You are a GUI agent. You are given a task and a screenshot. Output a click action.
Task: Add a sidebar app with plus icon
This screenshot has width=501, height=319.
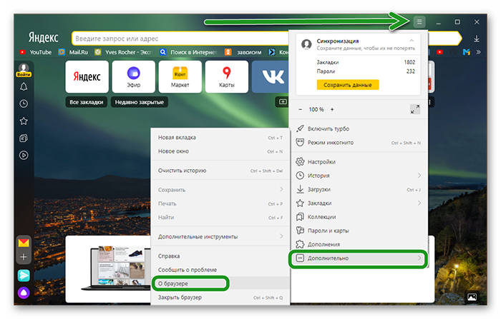coord(24,257)
